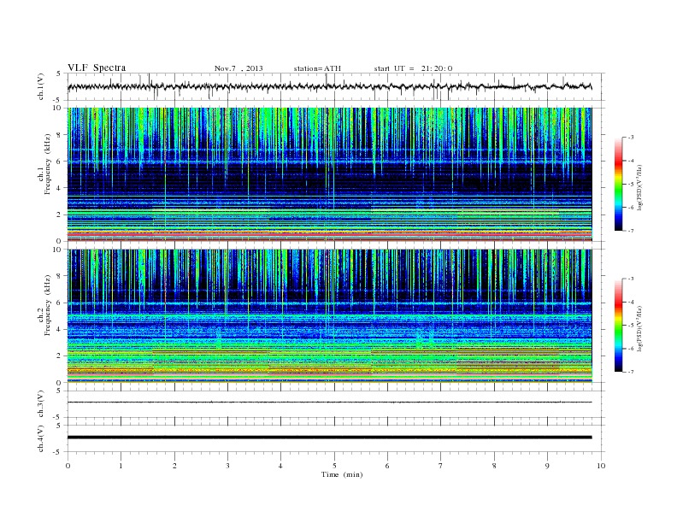Image resolution: width=677 pixels, height=523 pixels.
Task: Click the "ch.4(V)" axis label
Action: (40, 438)
